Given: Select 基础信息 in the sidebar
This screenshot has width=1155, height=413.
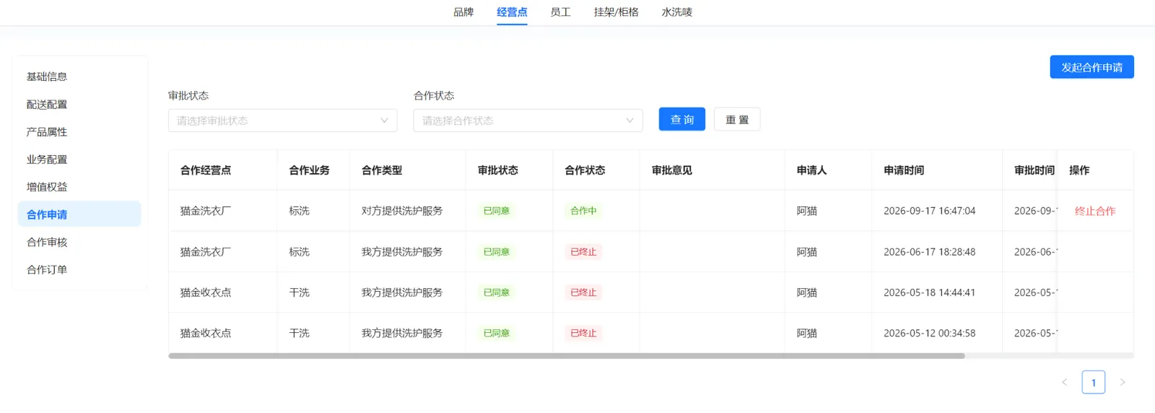Looking at the screenshot, I should (x=79, y=77).
